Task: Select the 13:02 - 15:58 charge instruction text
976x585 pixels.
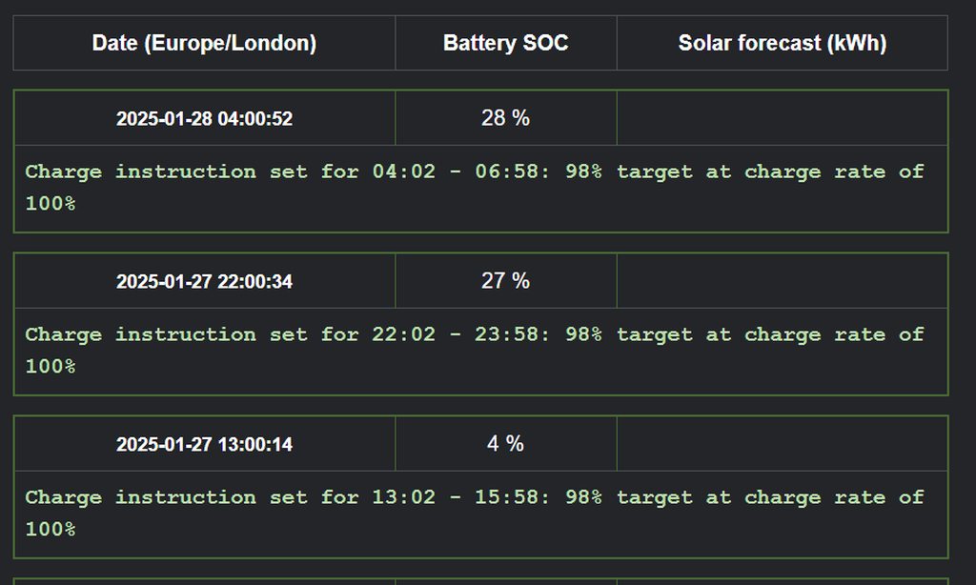Action: point(474,498)
